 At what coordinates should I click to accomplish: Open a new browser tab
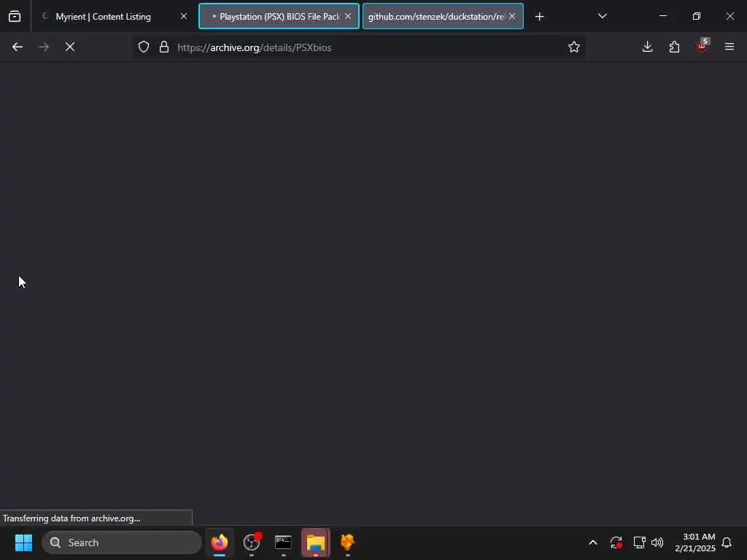(x=539, y=17)
